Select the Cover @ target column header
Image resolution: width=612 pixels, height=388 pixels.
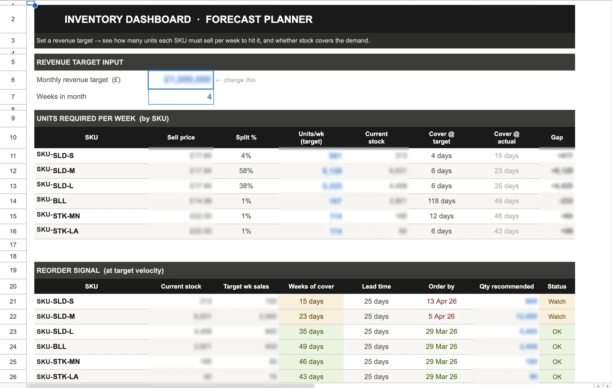(x=441, y=137)
